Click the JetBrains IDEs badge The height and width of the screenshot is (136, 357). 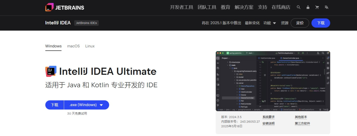pos(87,23)
